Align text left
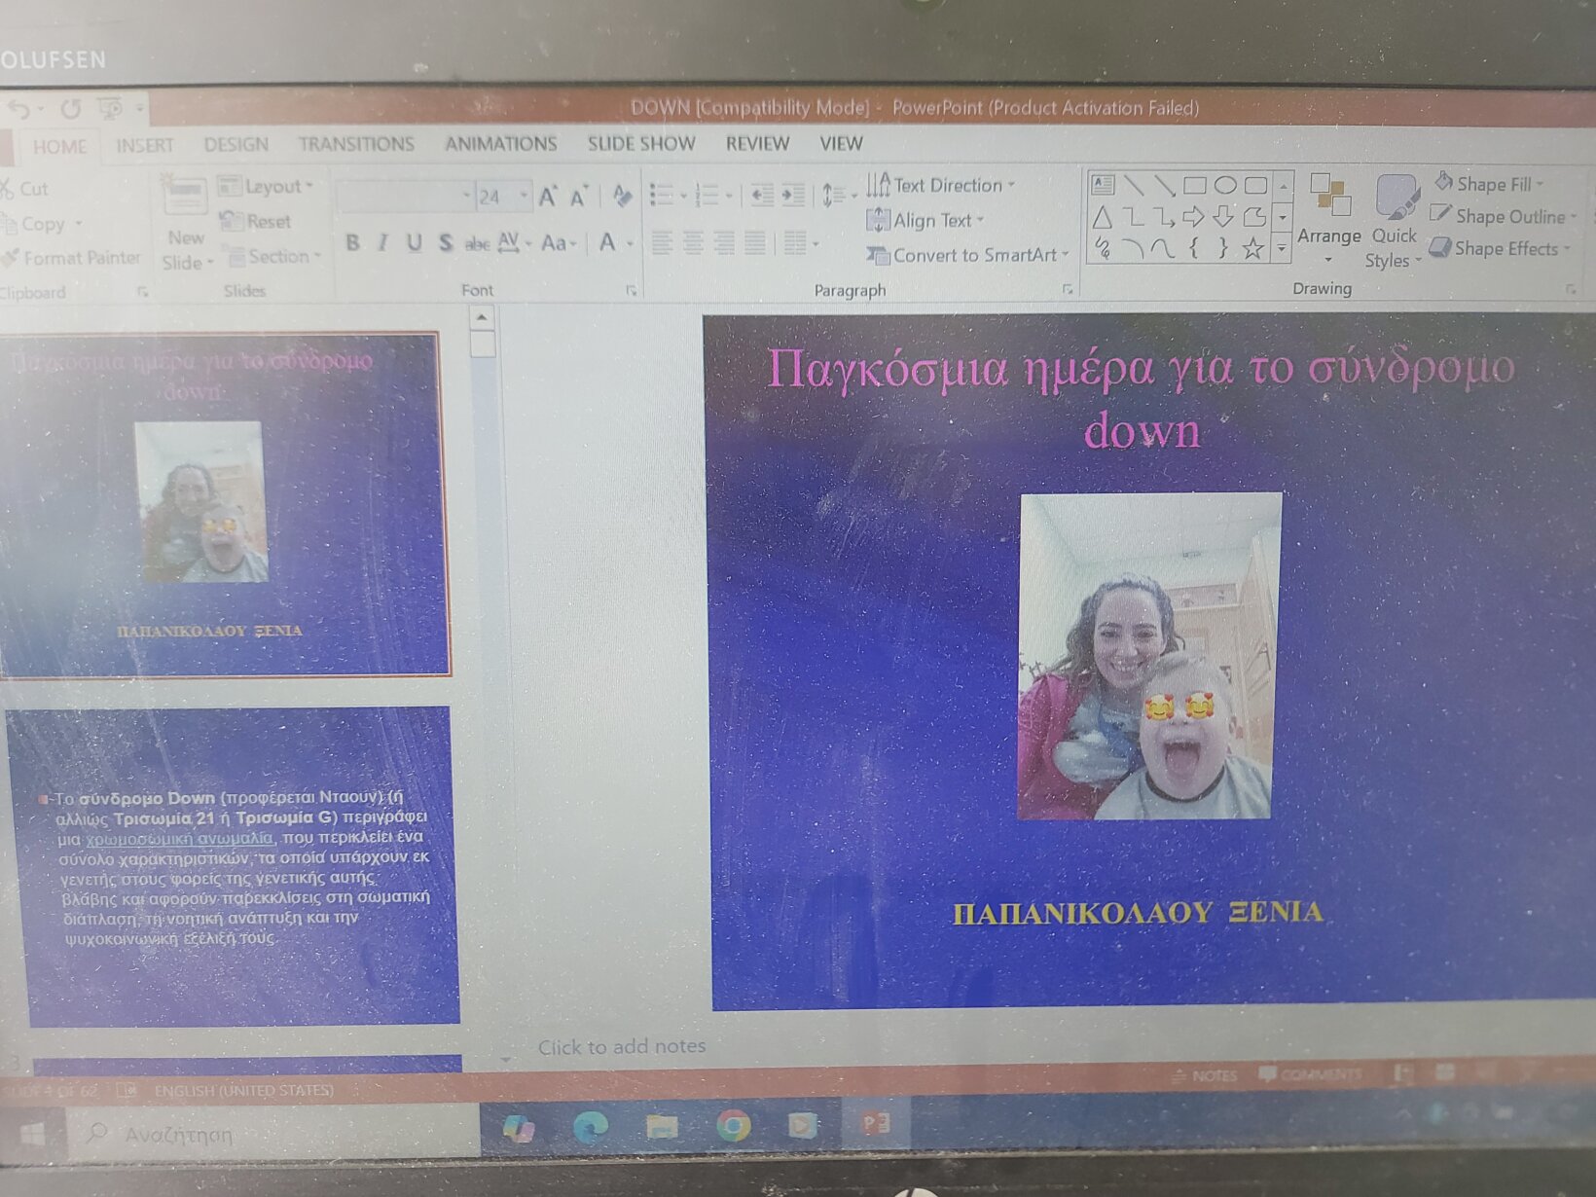This screenshot has width=1596, height=1197. click(x=662, y=241)
